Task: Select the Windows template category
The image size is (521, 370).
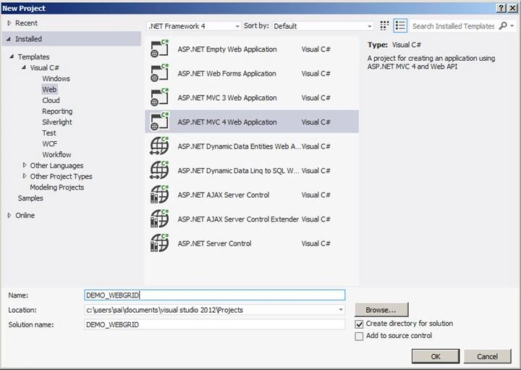Action: (x=56, y=79)
